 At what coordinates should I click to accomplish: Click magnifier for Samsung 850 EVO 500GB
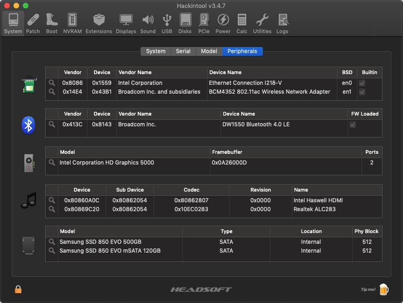click(52, 242)
